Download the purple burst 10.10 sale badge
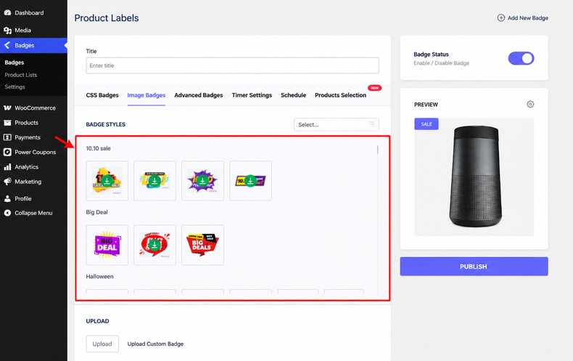Image resolution: width=573 pixels, height=361 pixels. (202, 180)
